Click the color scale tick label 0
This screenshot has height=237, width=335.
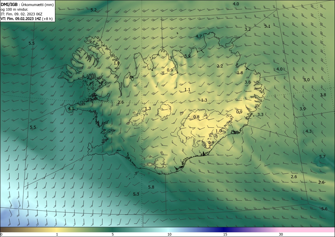click(1, 234)
